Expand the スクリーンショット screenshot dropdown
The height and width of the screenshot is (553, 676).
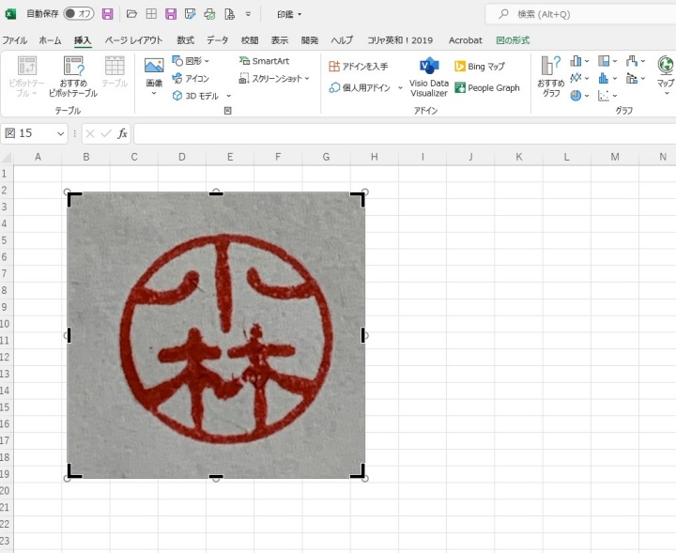coord(307,79)
